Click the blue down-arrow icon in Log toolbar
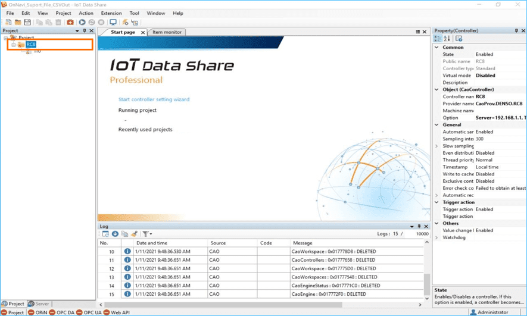Viewport: 527px width, 316px height. click(x=115, y=234)
